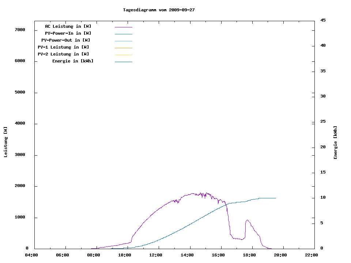Screen dimensions: 351x263
Task: Click the 2000 watt label on left axis
Action: [20, 186]
